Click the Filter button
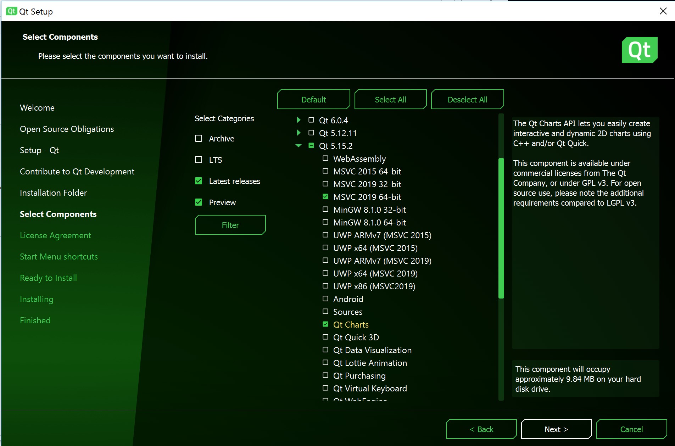Viewport: 675px width, 446px height. [230, 225]
